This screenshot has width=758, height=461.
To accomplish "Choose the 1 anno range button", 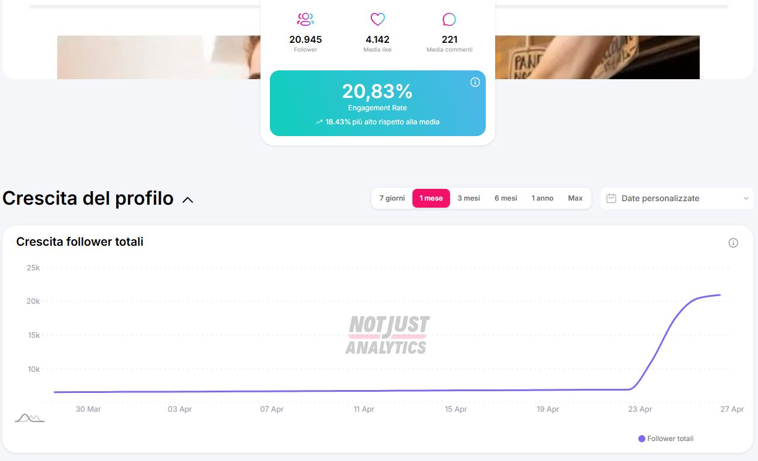I will (x=543, y=198).
